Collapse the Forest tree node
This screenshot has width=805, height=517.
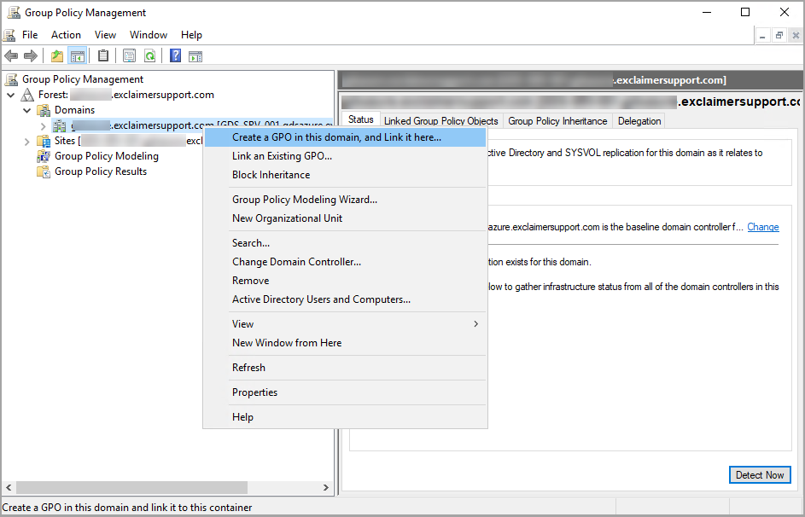click(x=11, y=95)
